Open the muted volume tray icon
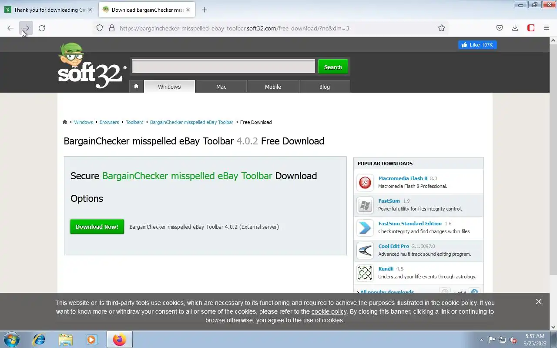Viewport: 557px width, 348px height. [513, 340]
